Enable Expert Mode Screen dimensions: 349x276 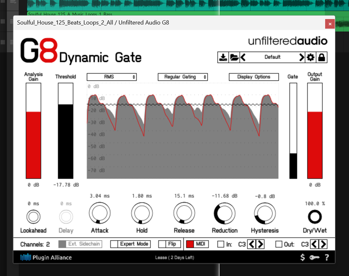(130, 244)
